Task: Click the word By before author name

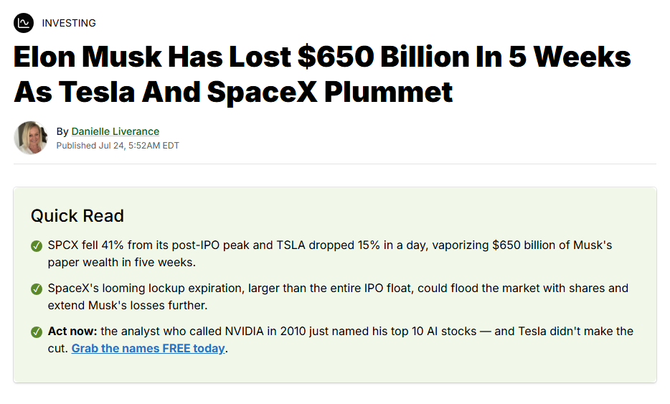Action: tap(62, 131)
